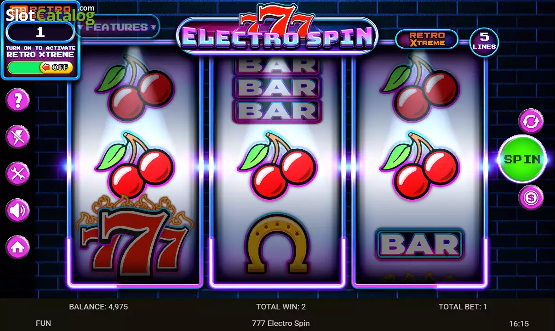Toggle the quick spin lightning icon
The width and height of the screenshot is (555, 331).
tap(17, 137)
